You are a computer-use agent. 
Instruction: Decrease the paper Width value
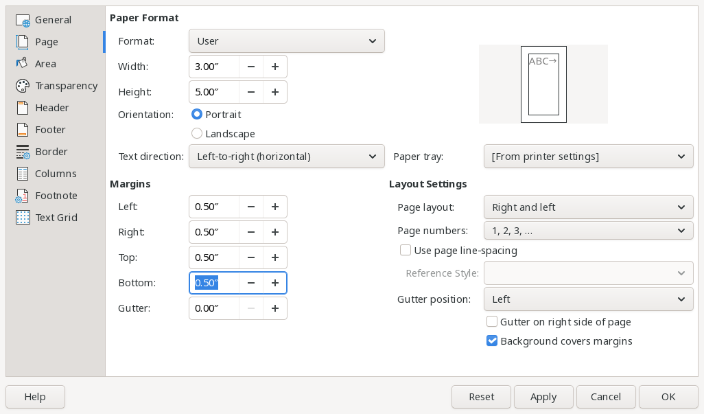pos(251,67)
